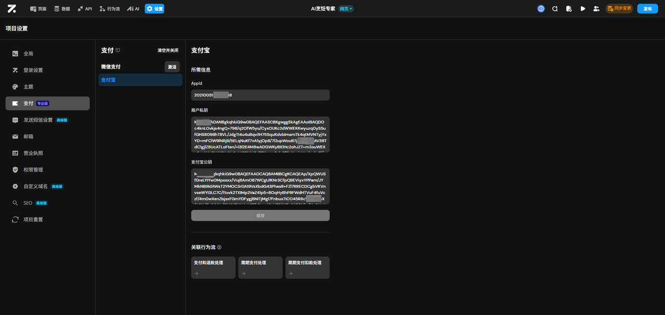The image size is (665, 315).
Task: Click the circular refresh-sparkle icon
Action: click(555, 9)
